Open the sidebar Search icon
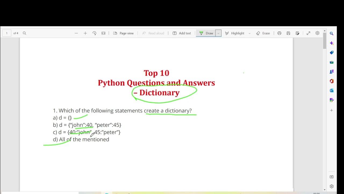The image size is (344, 194). pos(332,34)
